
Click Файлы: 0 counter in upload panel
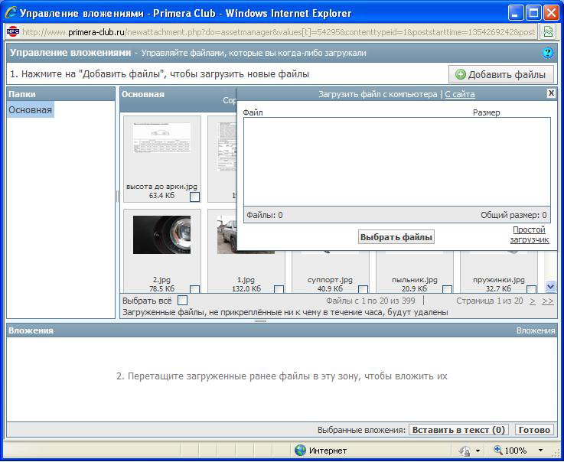[264, 215]
